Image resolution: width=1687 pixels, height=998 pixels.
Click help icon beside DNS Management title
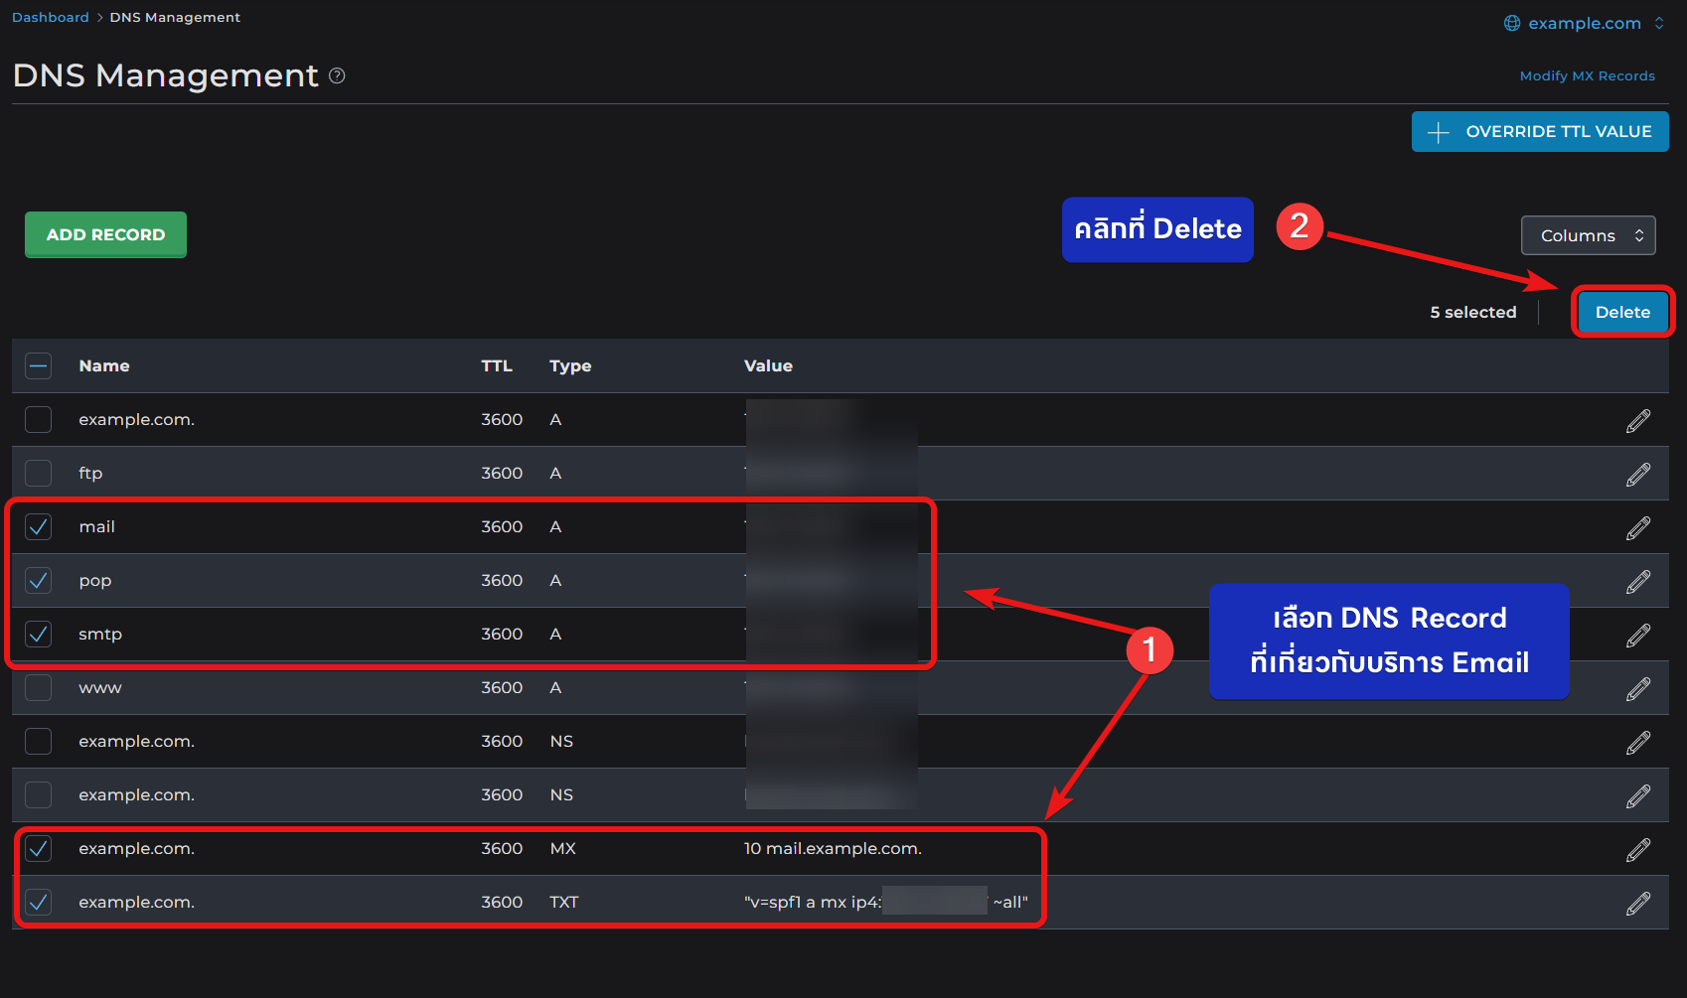pos(337,75)
